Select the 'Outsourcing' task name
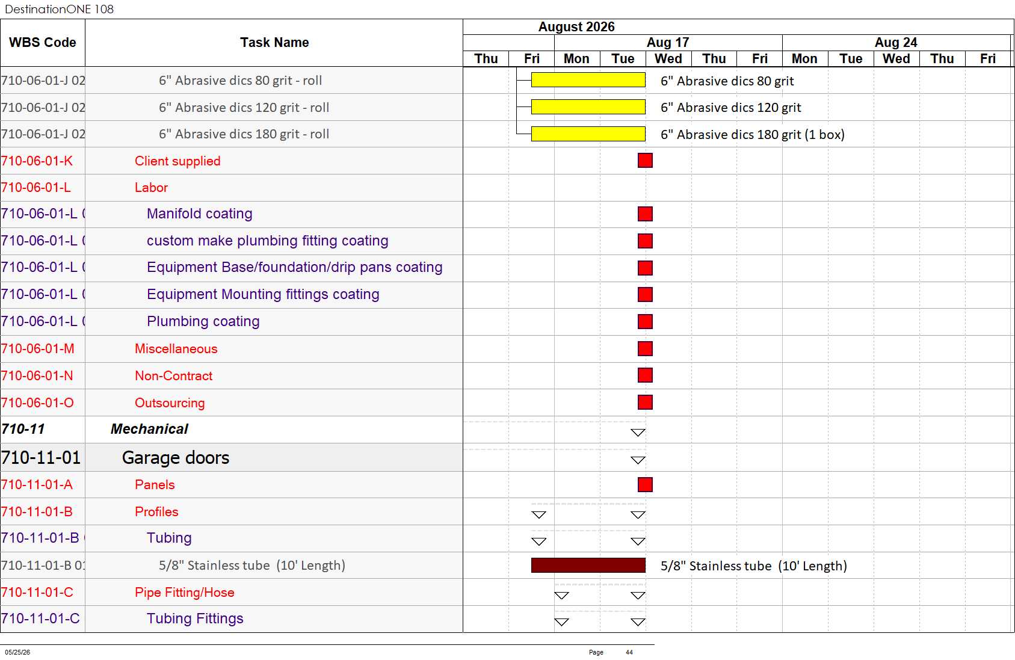 pyautogui.click(x=170, y=403)
